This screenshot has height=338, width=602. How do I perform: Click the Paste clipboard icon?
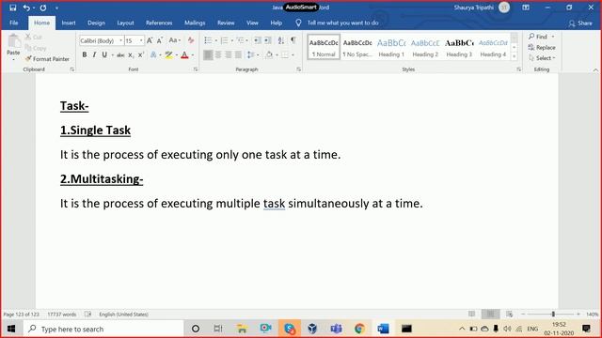point(14,40)
